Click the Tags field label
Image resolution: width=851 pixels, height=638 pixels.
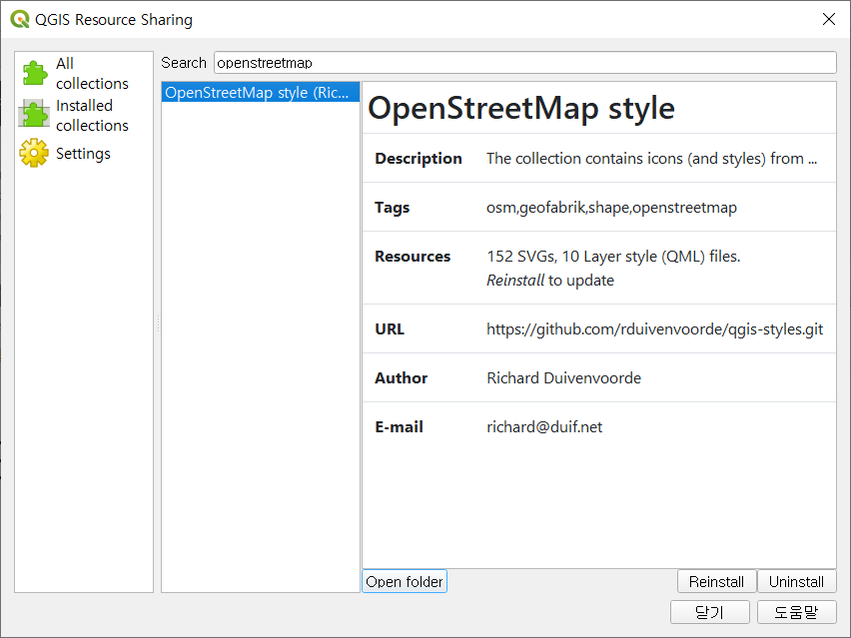(392, 208)
